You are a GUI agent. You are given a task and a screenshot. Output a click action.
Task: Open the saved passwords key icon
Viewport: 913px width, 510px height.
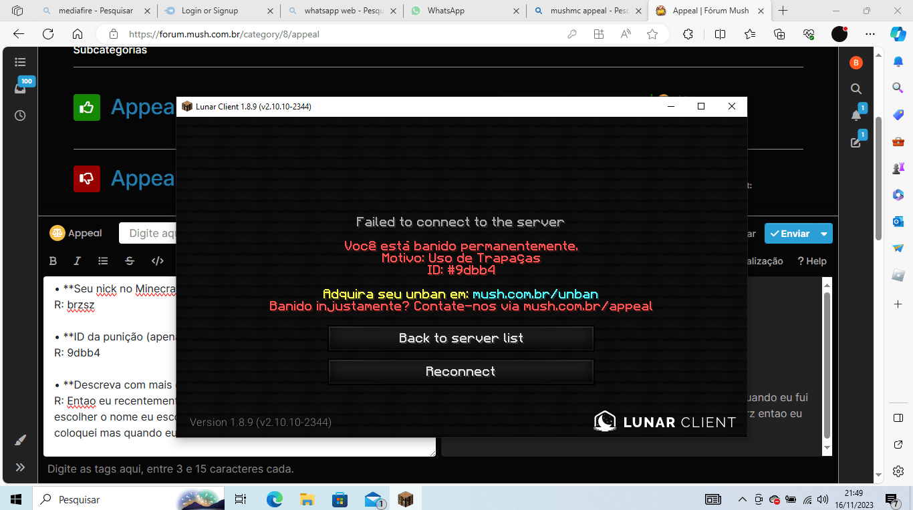point(572,34)
